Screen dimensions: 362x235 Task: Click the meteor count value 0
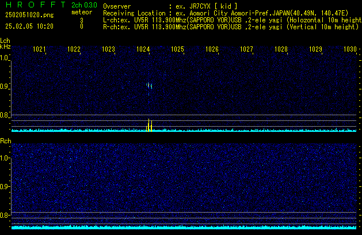pyautogui.click(x=82, y=26)
